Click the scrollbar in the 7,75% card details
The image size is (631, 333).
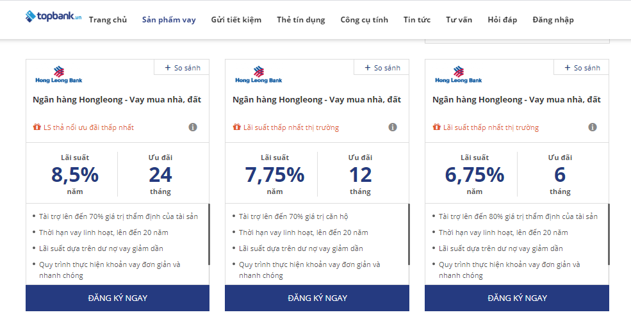pos(409,234)
